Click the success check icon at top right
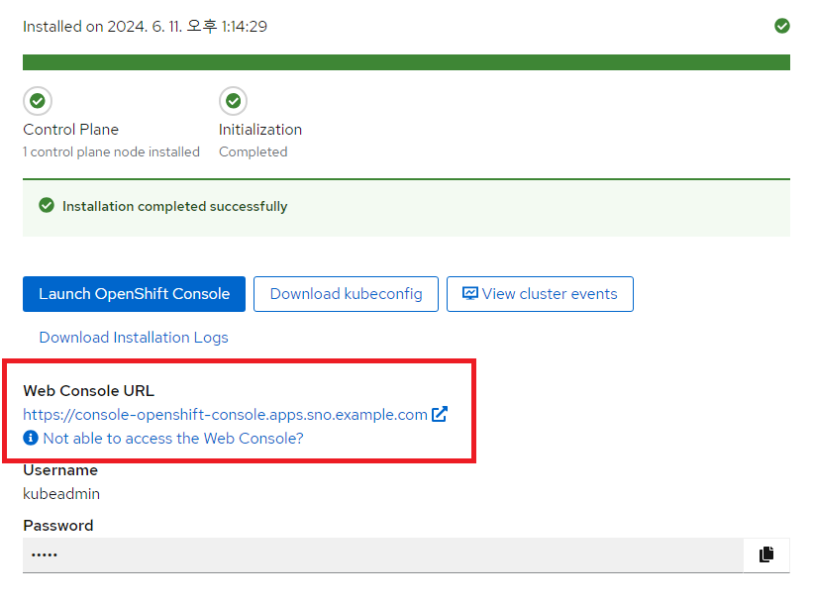Image resolution: width=813 pixels, height=603 pixels. pos(782,26)
